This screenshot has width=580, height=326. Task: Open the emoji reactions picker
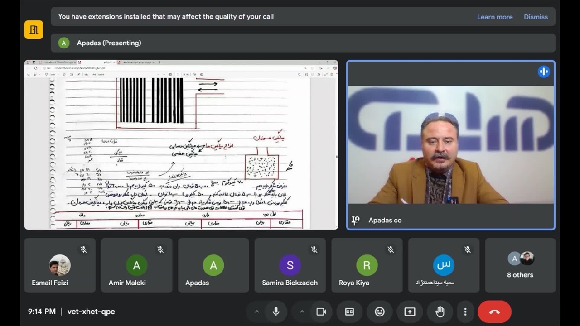click(380, 312)
